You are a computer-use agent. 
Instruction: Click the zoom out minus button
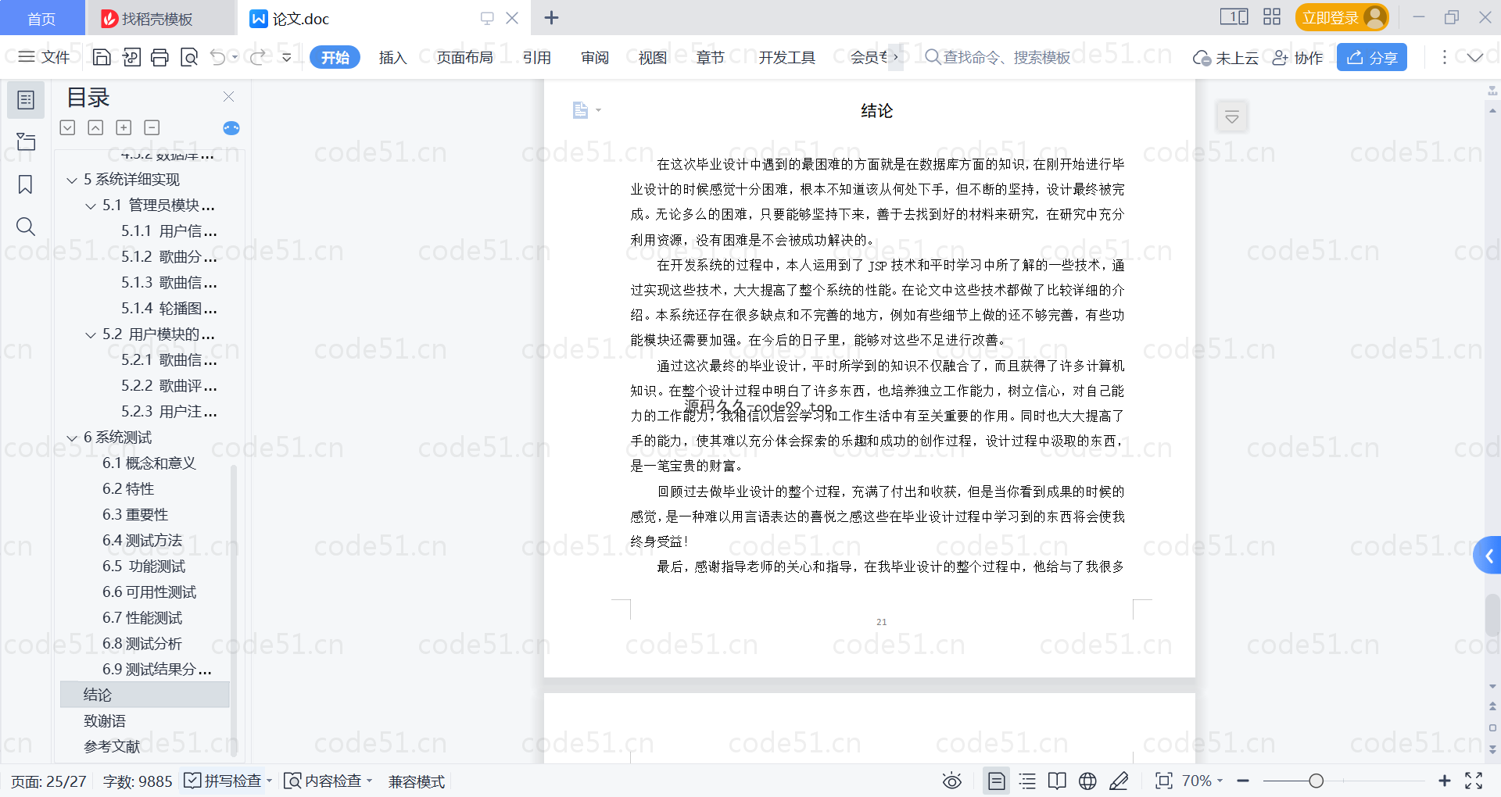tap(1244, 781)
